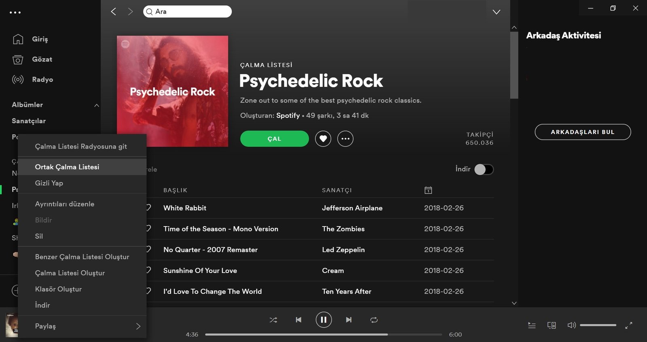Mute the volume speaker icon

pyautogui.click(x=571, y=325)
